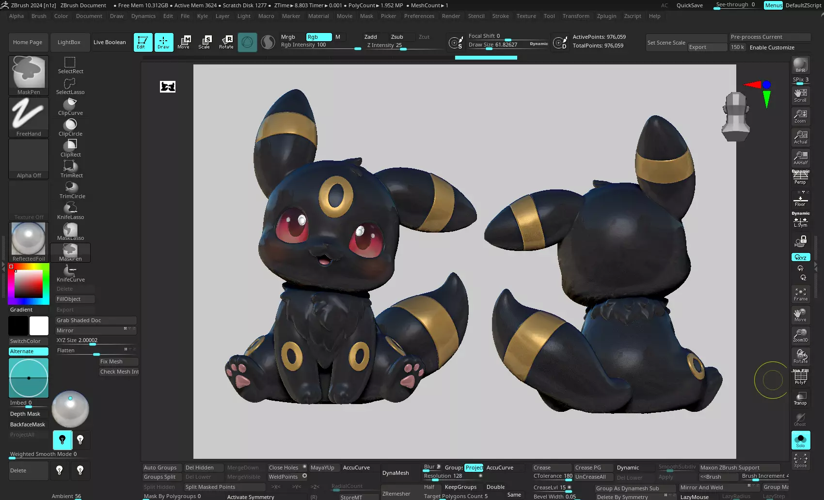Select the Rotate gizmo tool
Screen dimensions: 824x500
pos(226,42)
